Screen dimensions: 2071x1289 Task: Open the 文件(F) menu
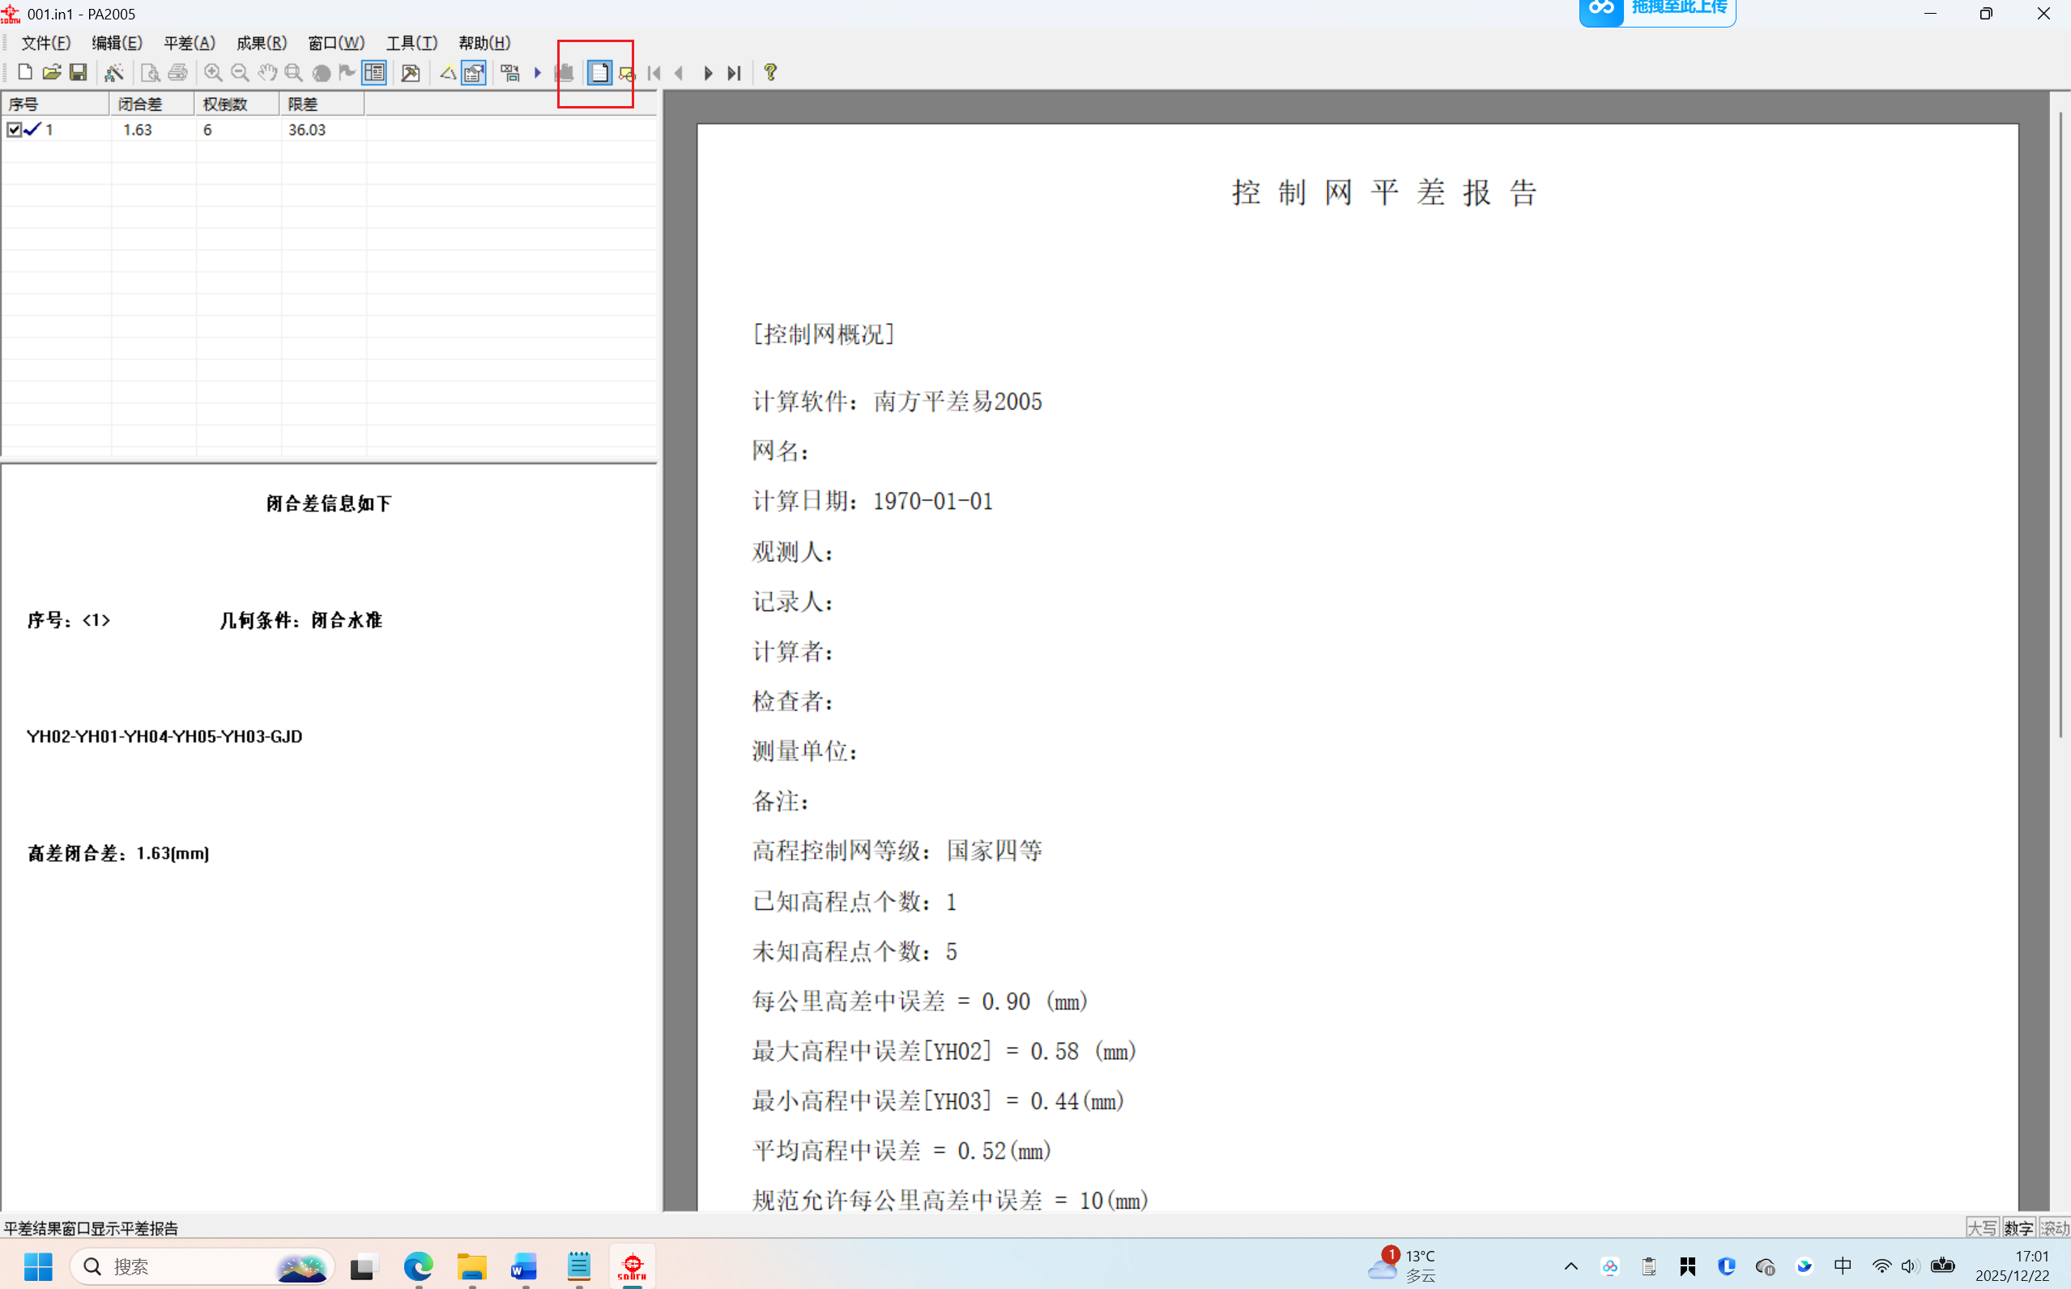pyautogui.click(x=46, y=43)
